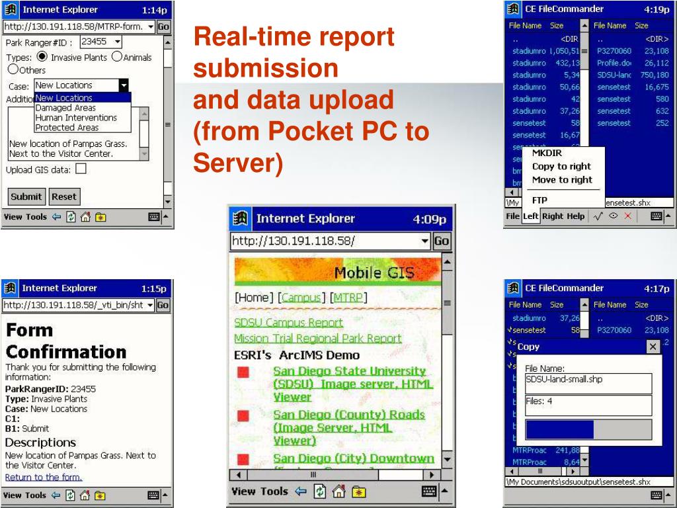The height and width of the screenshot is (508, 677).
Task: Click the back arrow in the Form Confirmation window toolbar
Action: [x=56, y=495]
